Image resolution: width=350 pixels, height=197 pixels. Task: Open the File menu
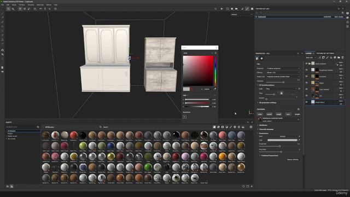(2, 5)
